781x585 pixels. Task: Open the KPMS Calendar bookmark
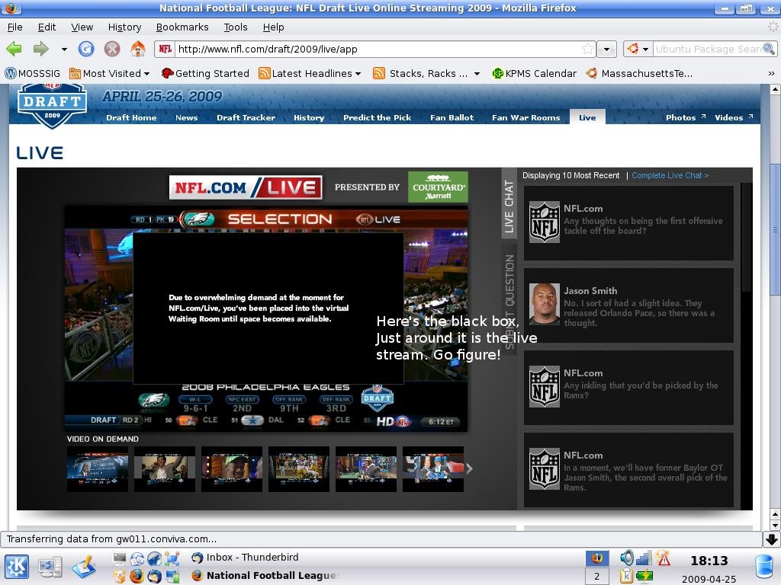pyautogui.click(x=535, y=74)
